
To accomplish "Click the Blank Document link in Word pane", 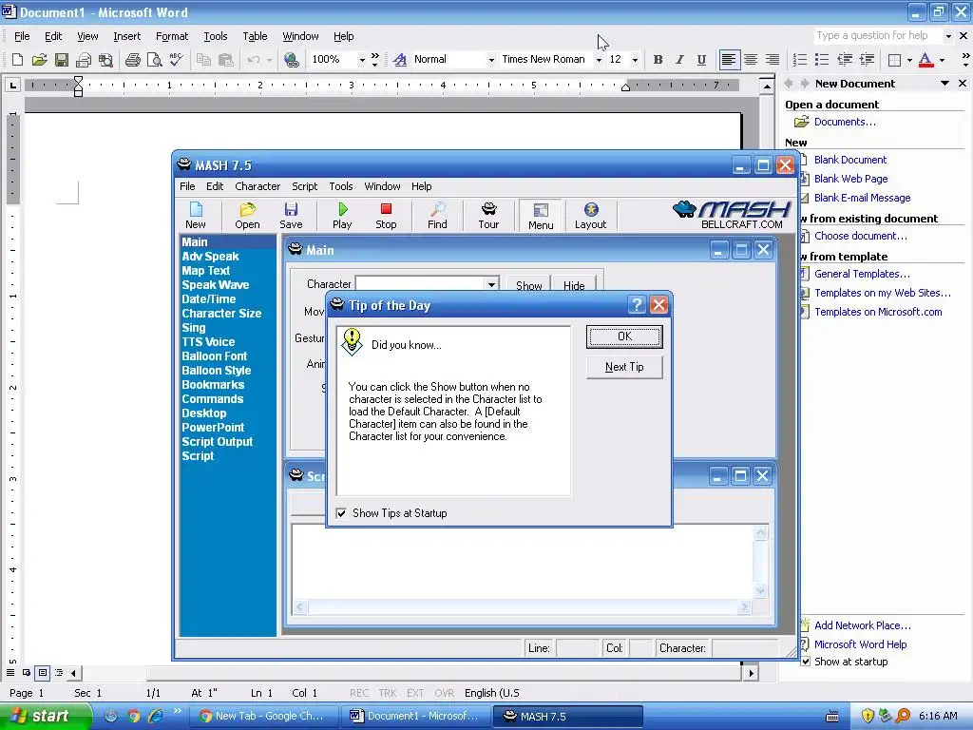I will 850,160.
